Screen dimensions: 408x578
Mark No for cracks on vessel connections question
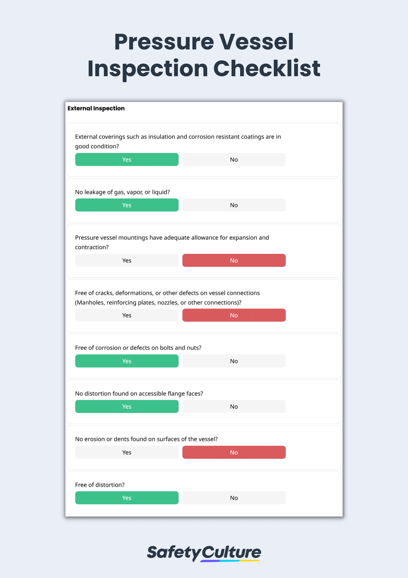pyautogui.click(x=234, y=315)
